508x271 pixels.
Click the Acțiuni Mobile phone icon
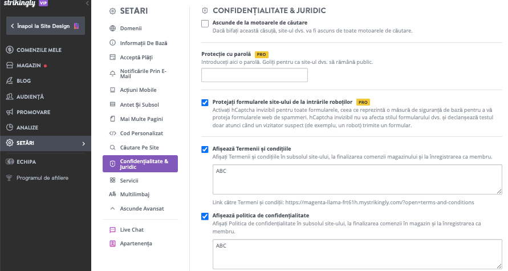(112, 90)
